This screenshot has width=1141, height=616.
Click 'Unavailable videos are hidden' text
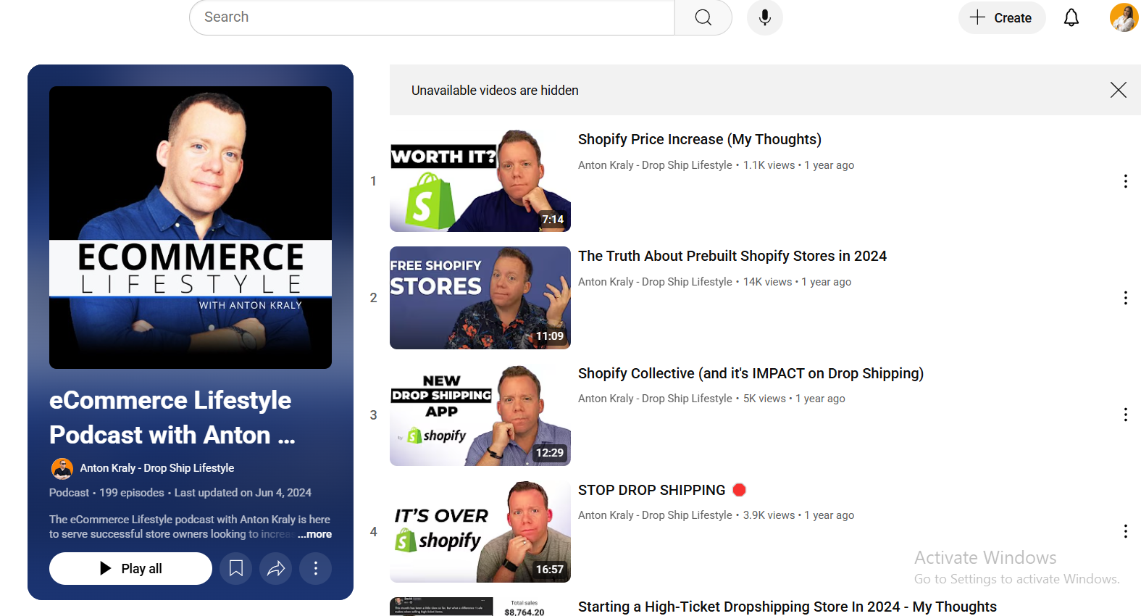point(495,91)
